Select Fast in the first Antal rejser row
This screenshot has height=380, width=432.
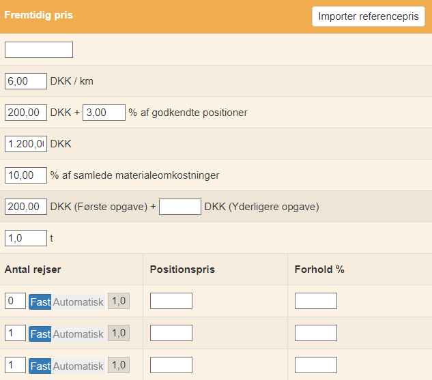point(40,302)
